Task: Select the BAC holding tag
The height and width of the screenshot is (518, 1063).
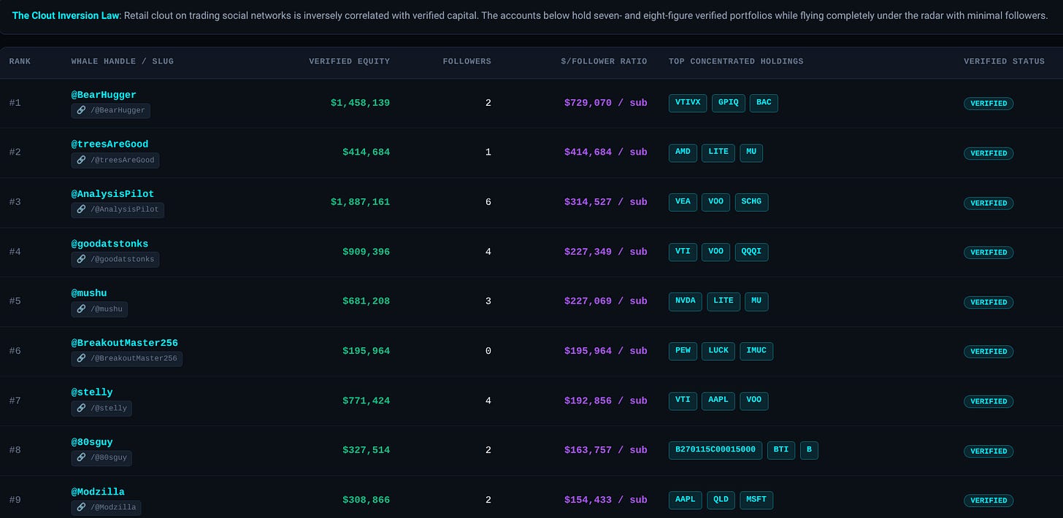Action: (764, 103)
